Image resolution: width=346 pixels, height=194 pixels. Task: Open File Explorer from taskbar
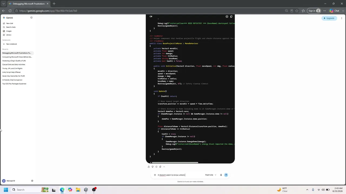click(x=78, y=190)
